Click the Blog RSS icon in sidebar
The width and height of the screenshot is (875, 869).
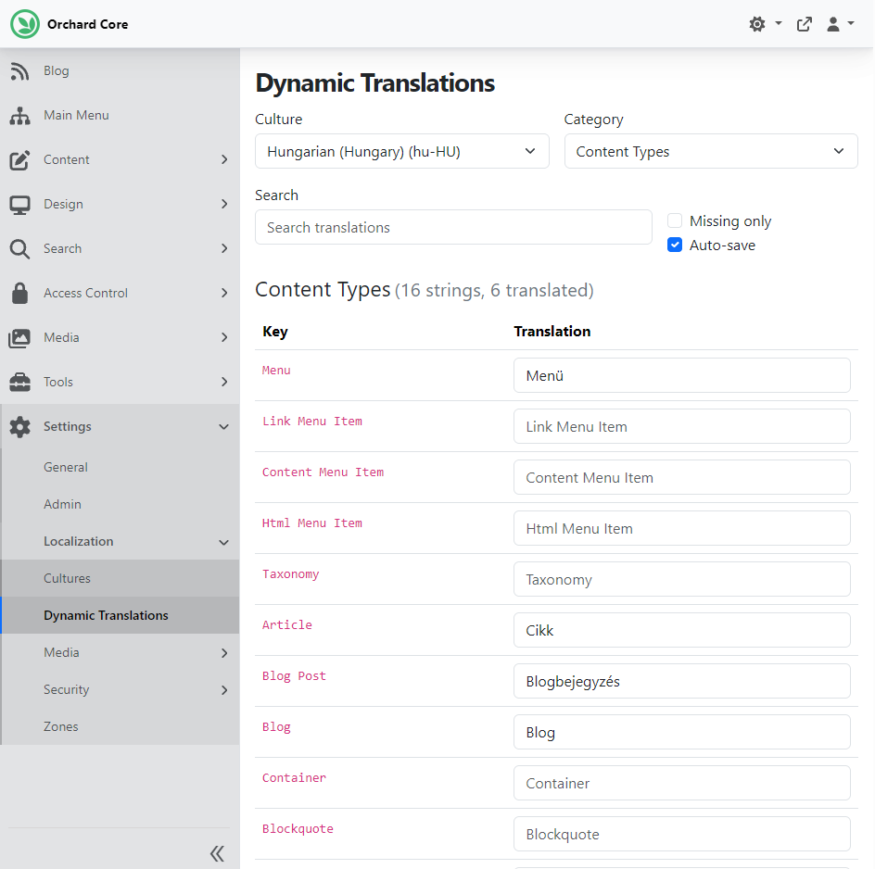click(19, 70)
